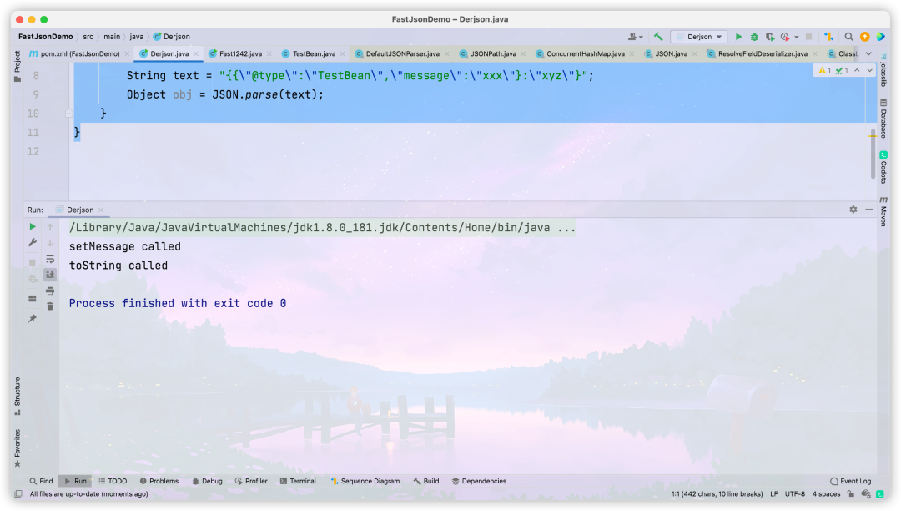Viewport: 901px width, 511px height.
Task: Close the Derjson.java editor tab
Action: pos(196,54)
